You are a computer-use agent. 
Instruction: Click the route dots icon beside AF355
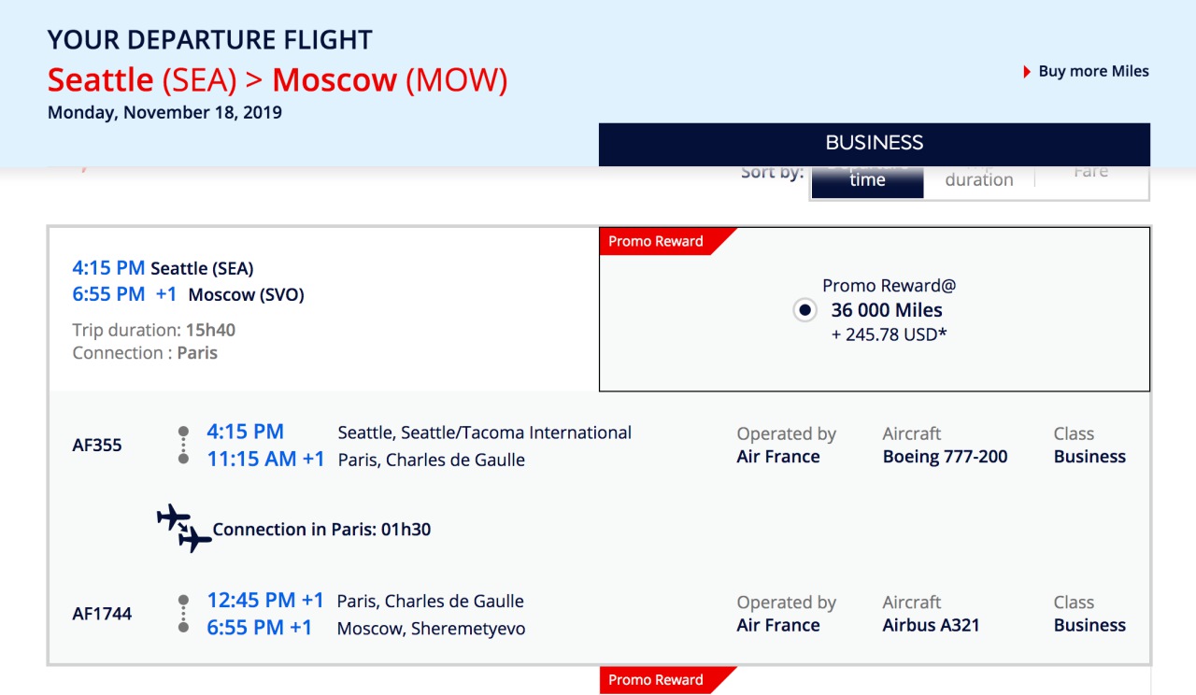[184, 446]
